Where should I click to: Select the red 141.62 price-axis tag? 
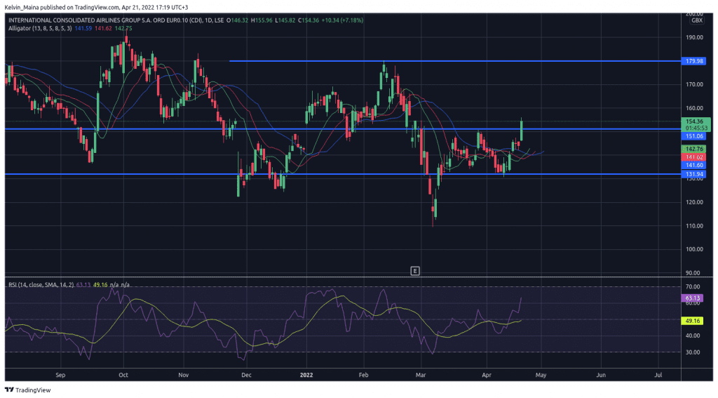click(693, 157)
